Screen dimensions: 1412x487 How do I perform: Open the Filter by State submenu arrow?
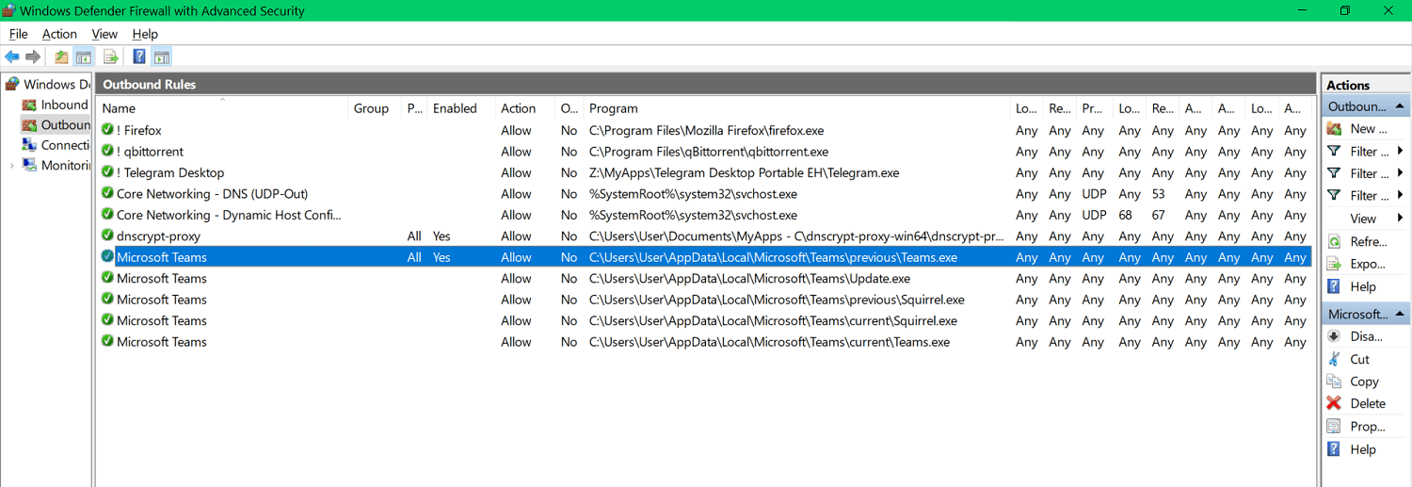1401,173
